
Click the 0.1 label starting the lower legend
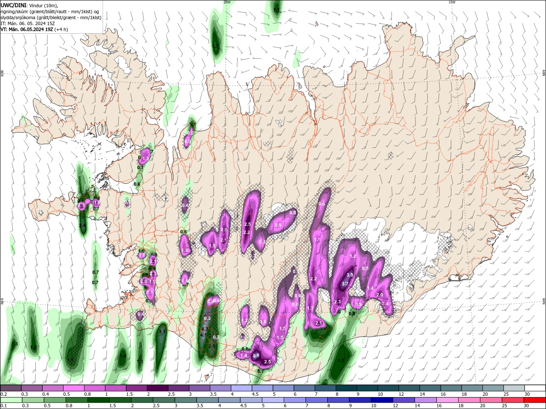coord(4,406)
